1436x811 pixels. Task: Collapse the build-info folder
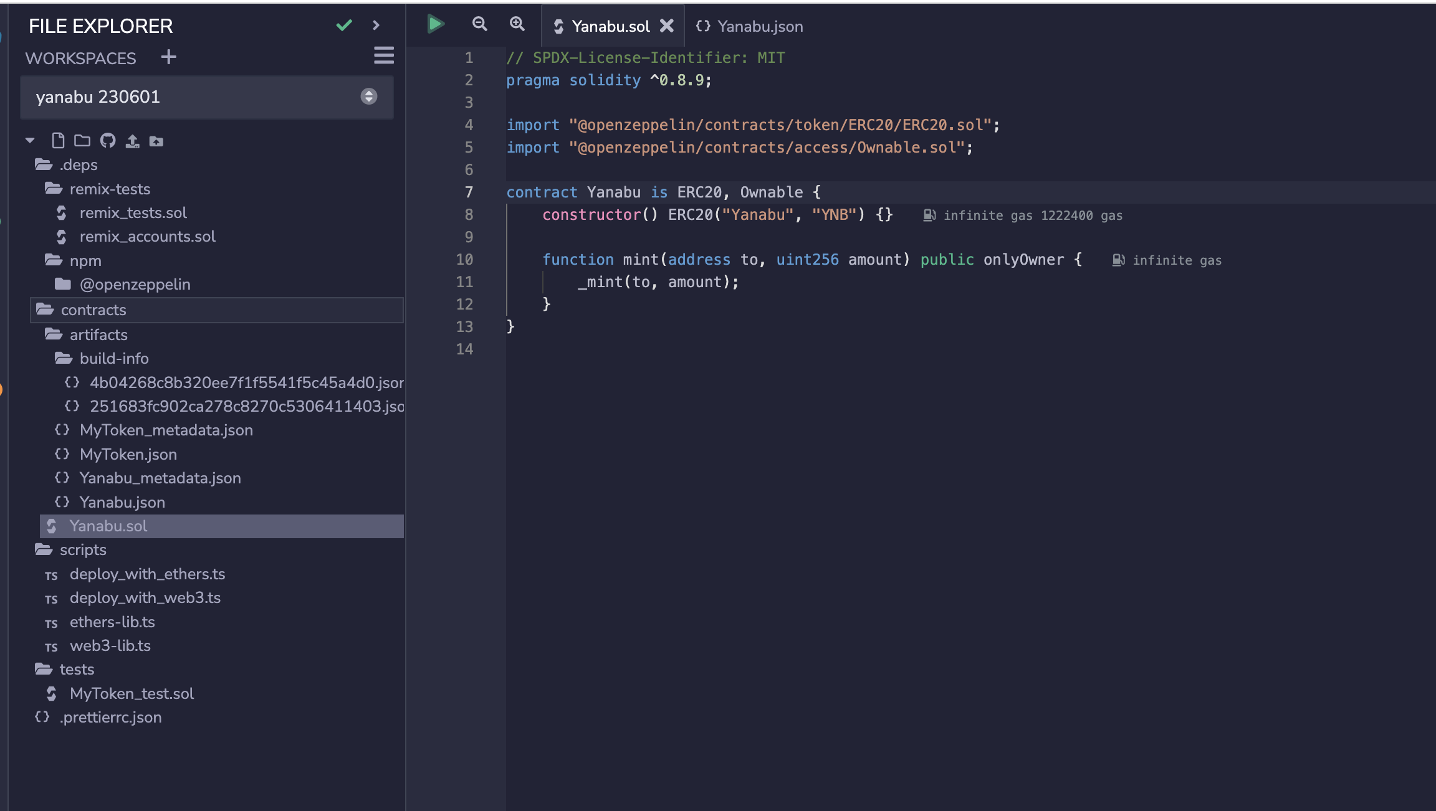tap(114, 359)
